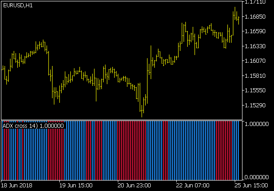Select the 25 Jun 15:00 time label

click(x=251, y=186)
